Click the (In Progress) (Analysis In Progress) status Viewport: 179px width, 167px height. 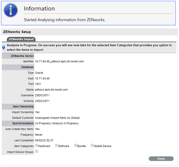[57, 124]
